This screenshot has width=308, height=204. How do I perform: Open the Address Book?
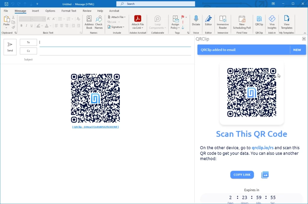coord(89,22)
